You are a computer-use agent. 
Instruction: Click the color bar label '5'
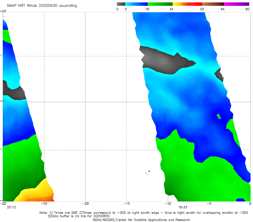(126, 9)
